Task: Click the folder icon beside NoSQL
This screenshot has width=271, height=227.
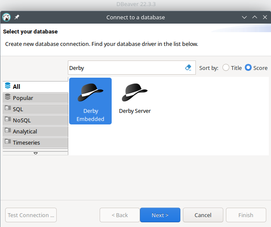Action: coord(8,119)
